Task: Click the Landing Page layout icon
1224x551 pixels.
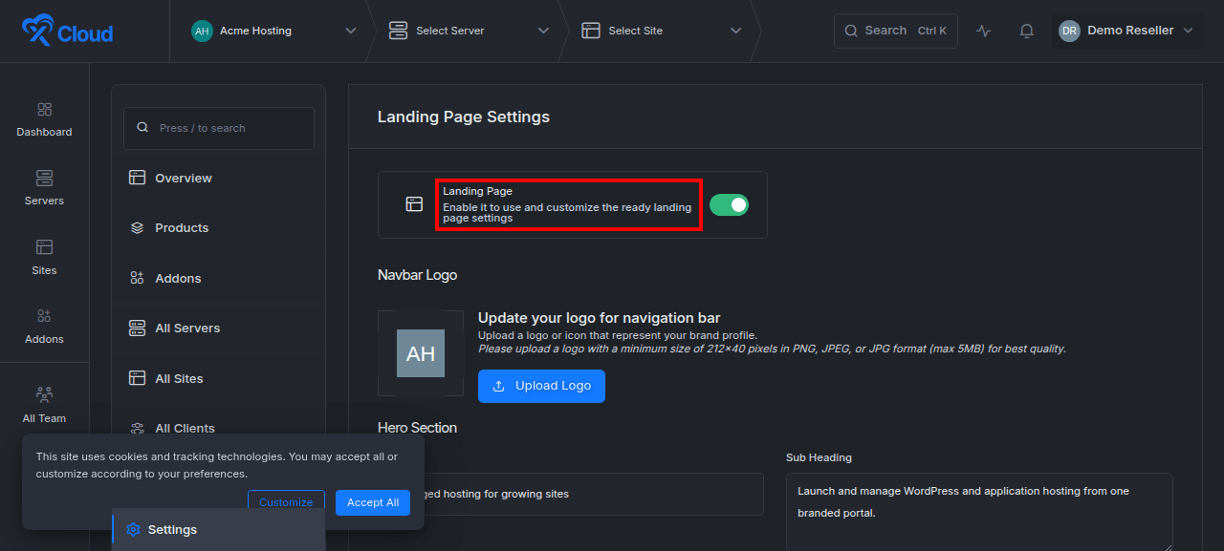Action: click(414, 204)
